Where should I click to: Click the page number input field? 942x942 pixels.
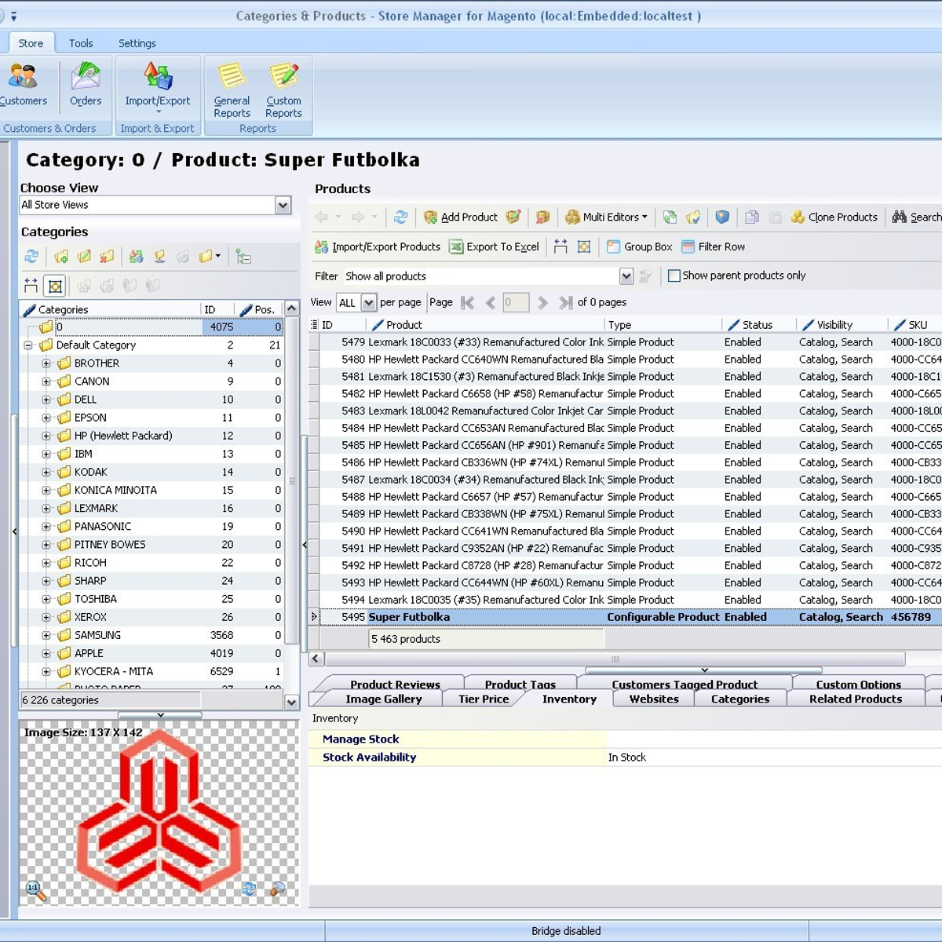coord(516,303)
